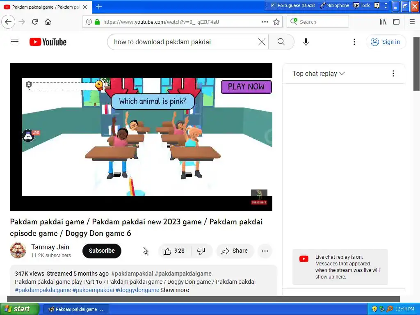Viewport: 420px width, 315px height.
Task: Search with your voice microphone icon
Action: point(306,42)
